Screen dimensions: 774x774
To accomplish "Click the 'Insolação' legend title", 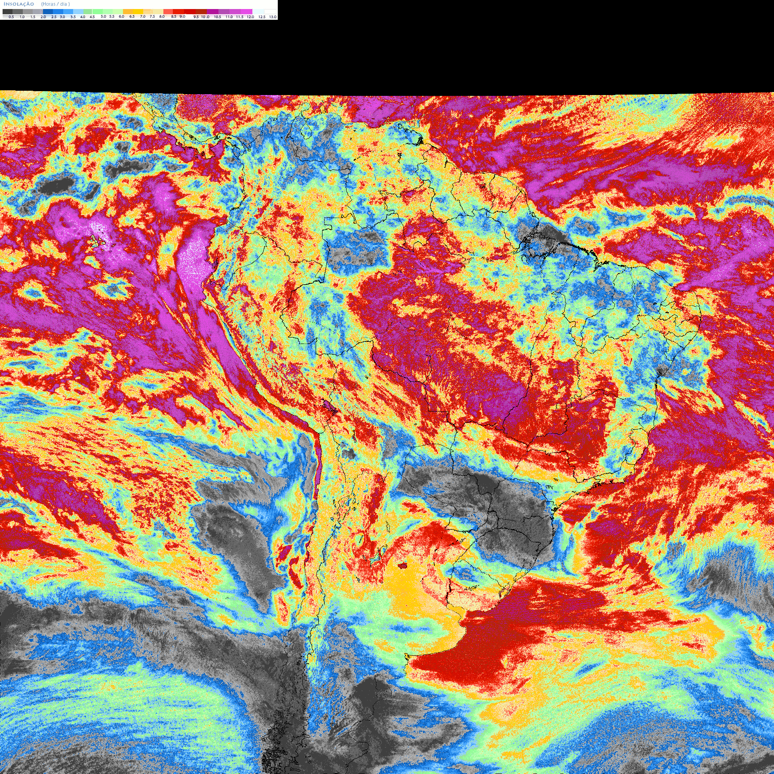I will coord(19,4).
